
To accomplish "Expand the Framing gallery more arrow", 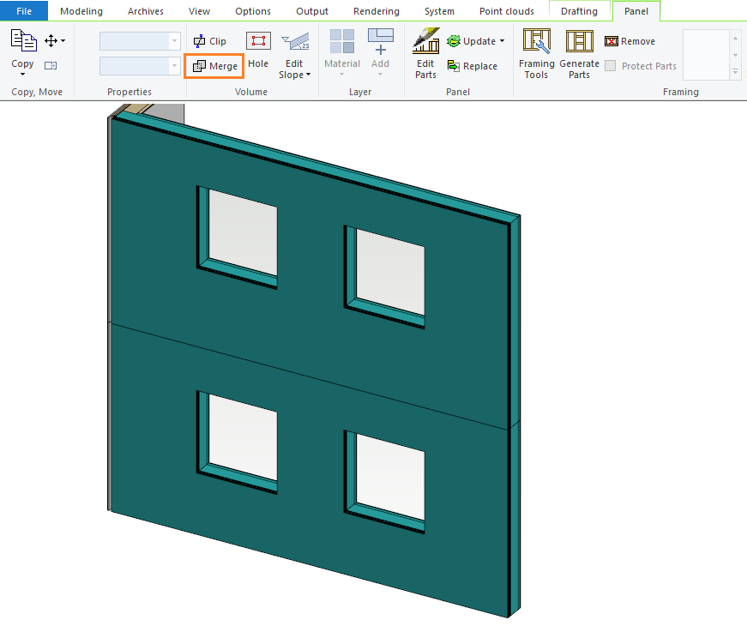I will point(735,71).
